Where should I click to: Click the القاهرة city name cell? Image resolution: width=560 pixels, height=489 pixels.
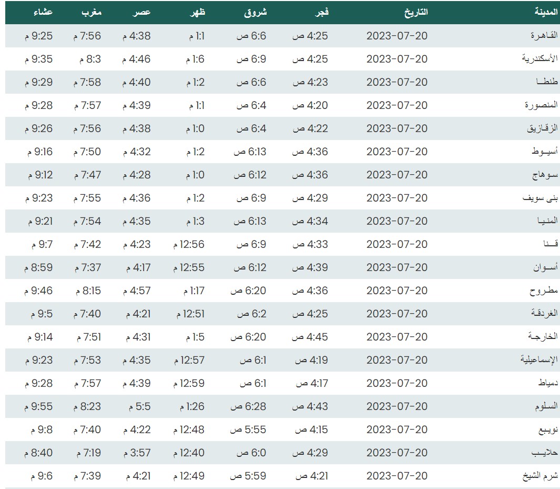(x=543, y=36)
